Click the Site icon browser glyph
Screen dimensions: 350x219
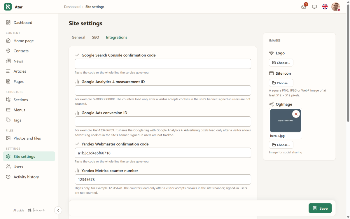click(271, 73)
